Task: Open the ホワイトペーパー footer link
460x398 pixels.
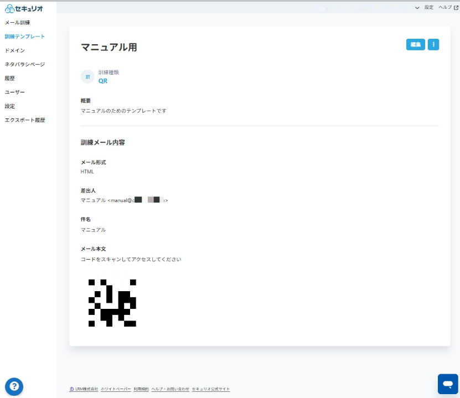Action: 116,389
